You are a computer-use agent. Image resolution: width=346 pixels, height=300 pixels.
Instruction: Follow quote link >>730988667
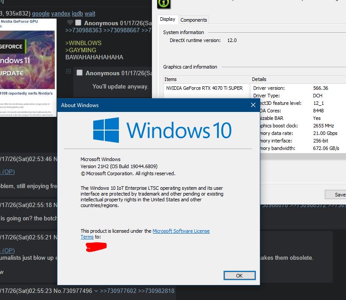[122, 30]
